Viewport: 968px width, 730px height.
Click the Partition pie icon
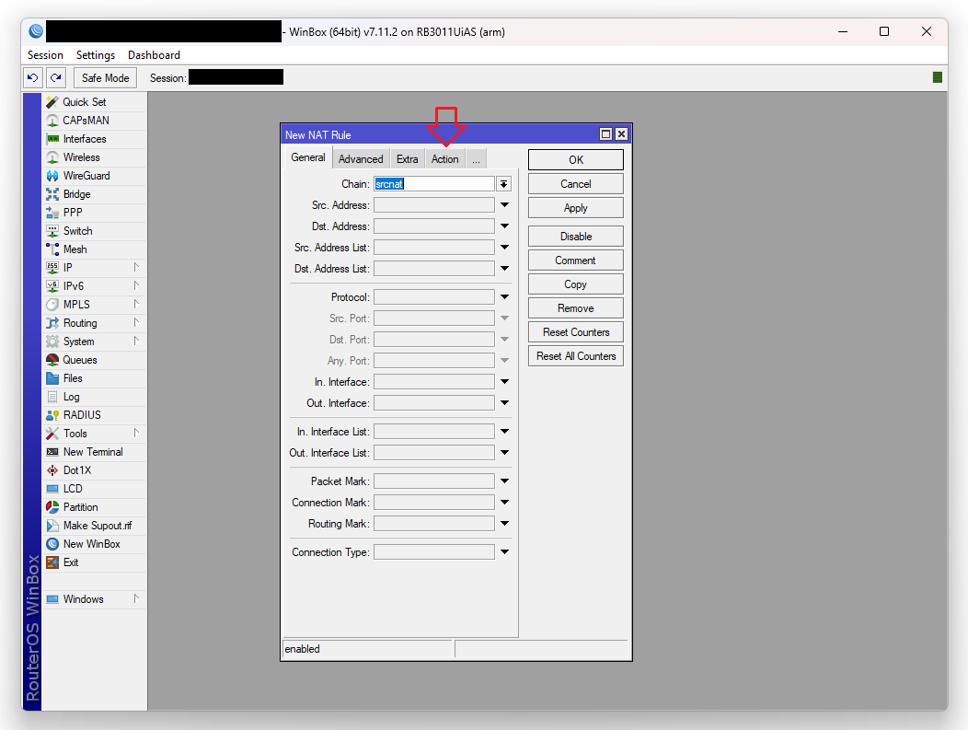pos(52,507)
